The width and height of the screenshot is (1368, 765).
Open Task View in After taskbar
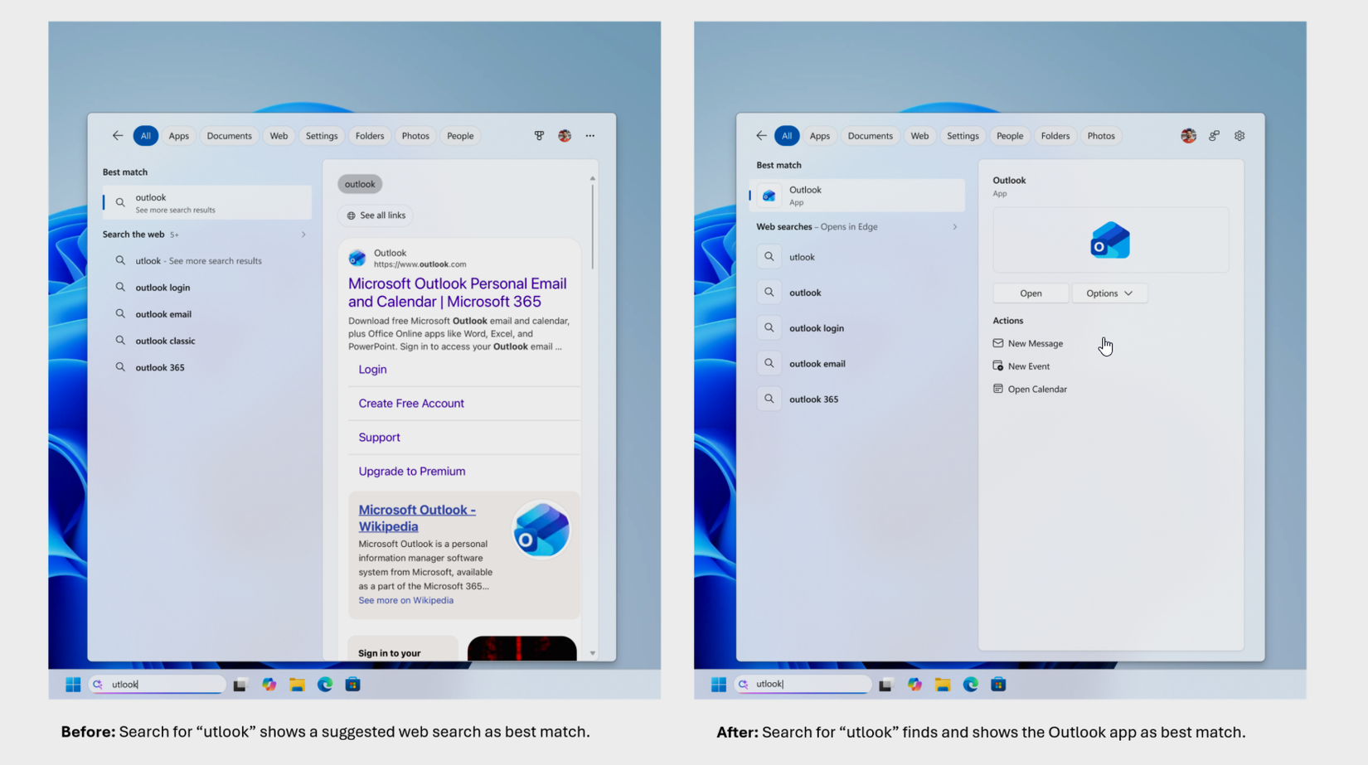coord(885,685)
